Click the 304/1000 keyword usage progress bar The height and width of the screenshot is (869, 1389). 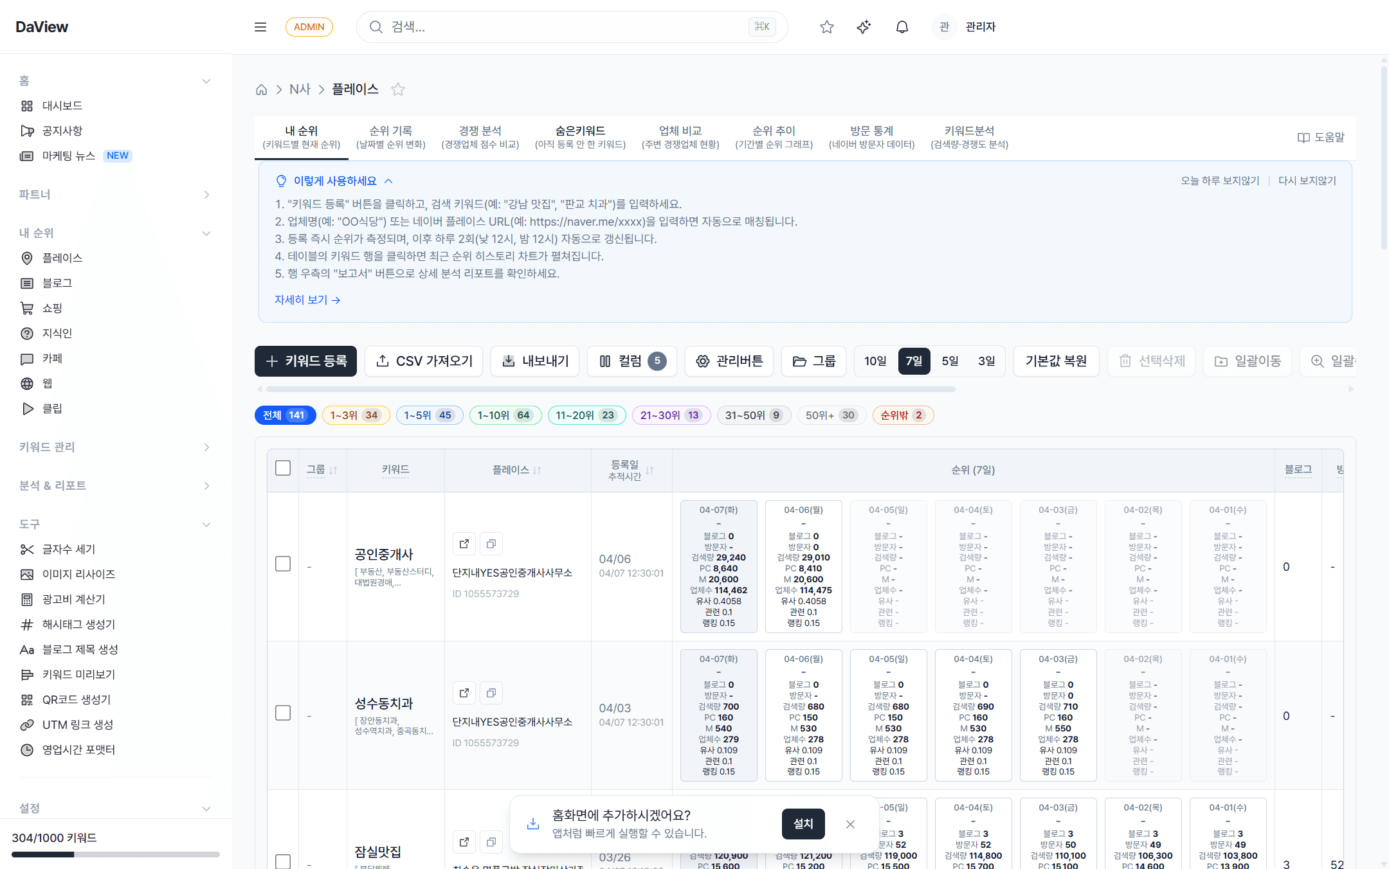[114, 854]
